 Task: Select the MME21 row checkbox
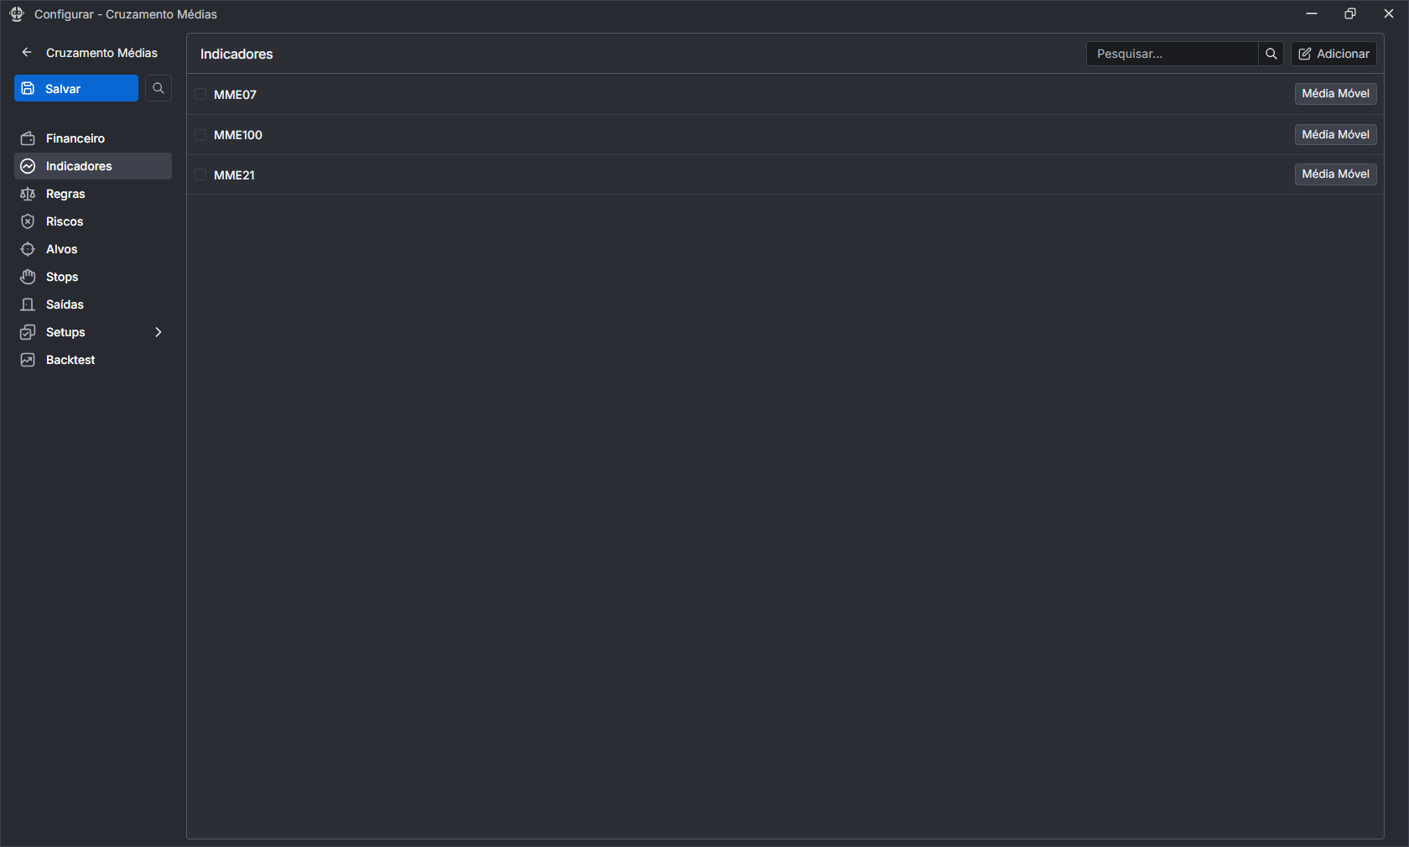click(200, 174)
